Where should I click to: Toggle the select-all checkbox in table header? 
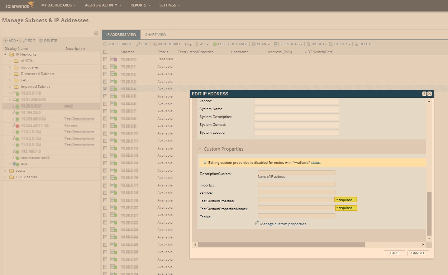(x=105, y=52)
